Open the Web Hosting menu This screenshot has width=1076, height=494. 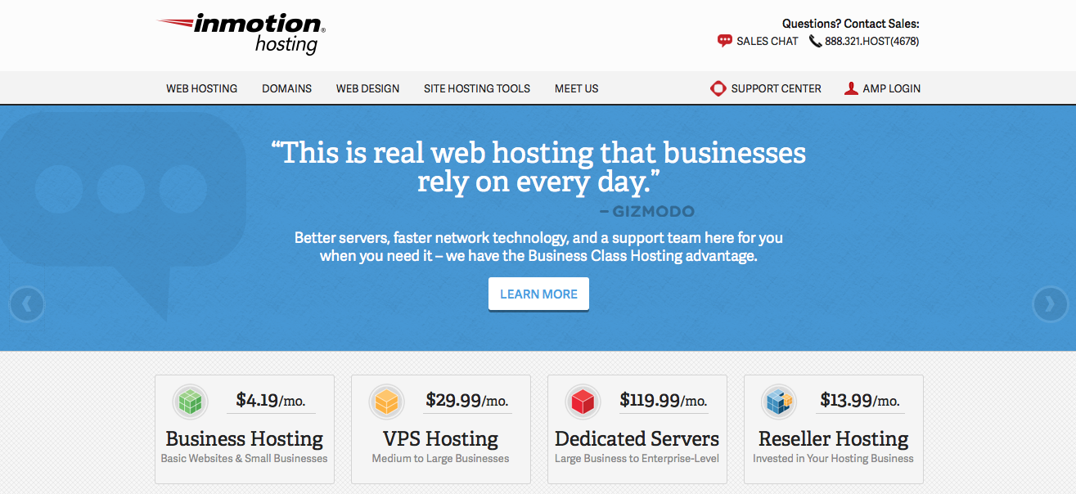pyautogui.click(x=202, y=88)
